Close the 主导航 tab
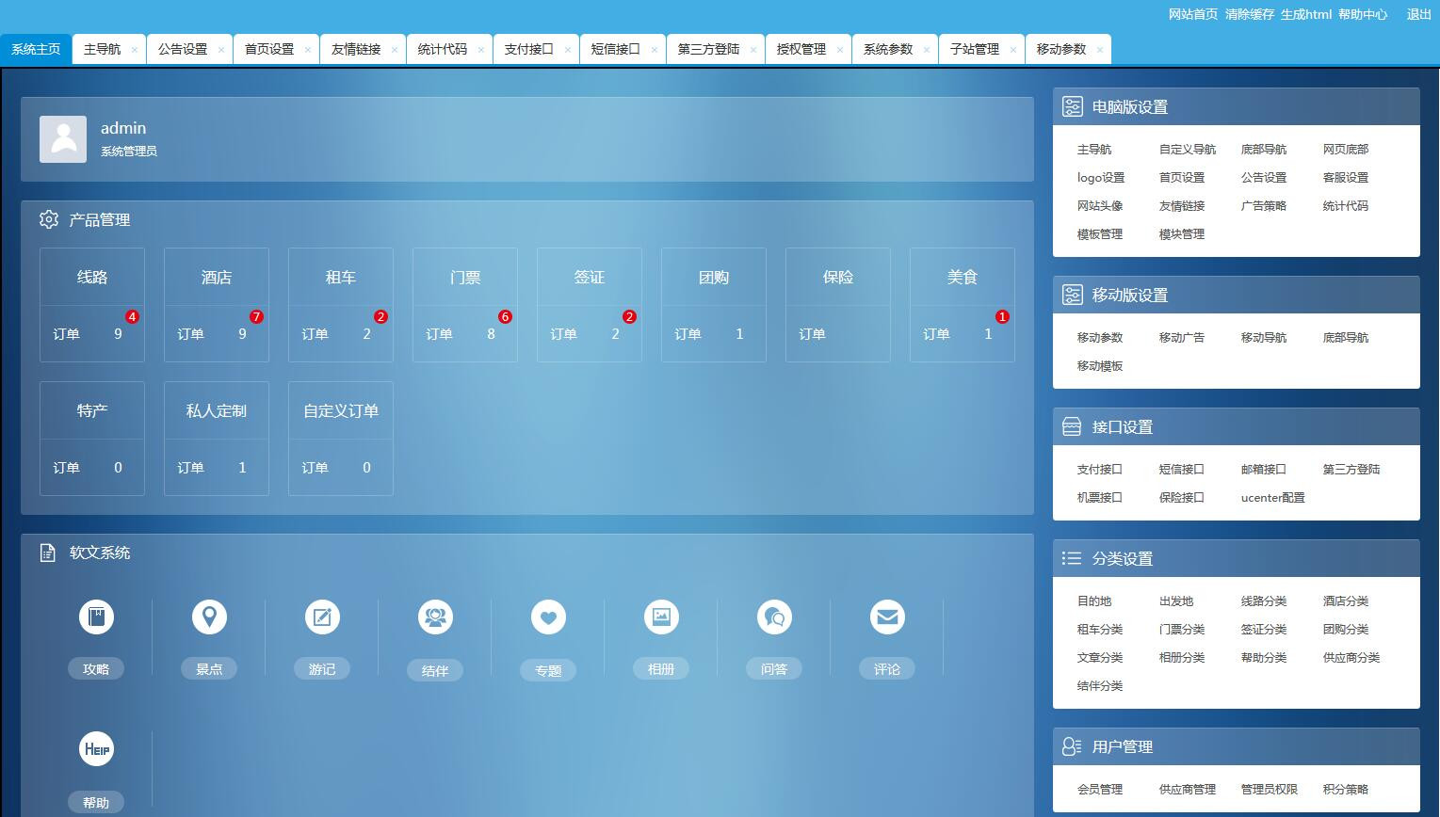Viewport: 1440px width, 817px height. [x=135, y=50]
